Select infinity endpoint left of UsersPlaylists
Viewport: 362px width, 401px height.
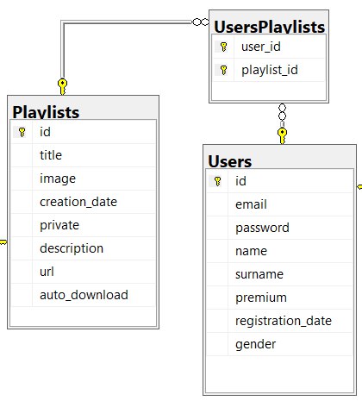coord(200,22)
